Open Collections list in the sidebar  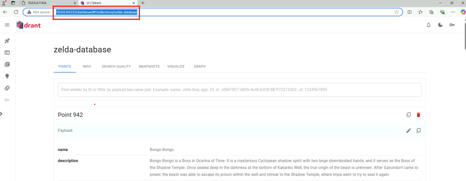7,65
